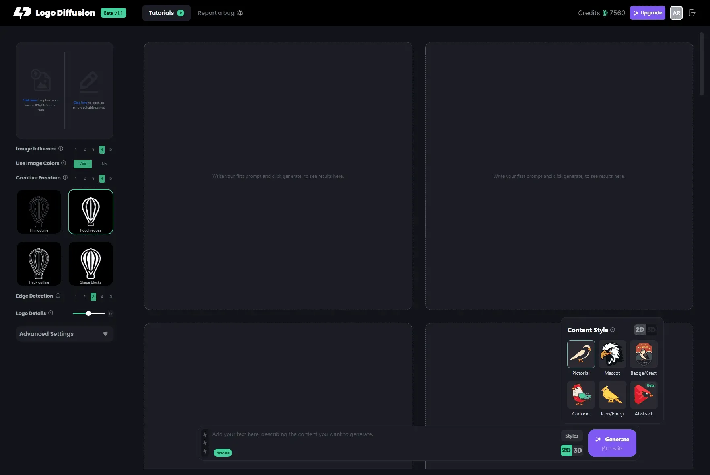The image size is (710, 475).
Task: Click the Creative Freedom info icon
Action: point(65,177)
